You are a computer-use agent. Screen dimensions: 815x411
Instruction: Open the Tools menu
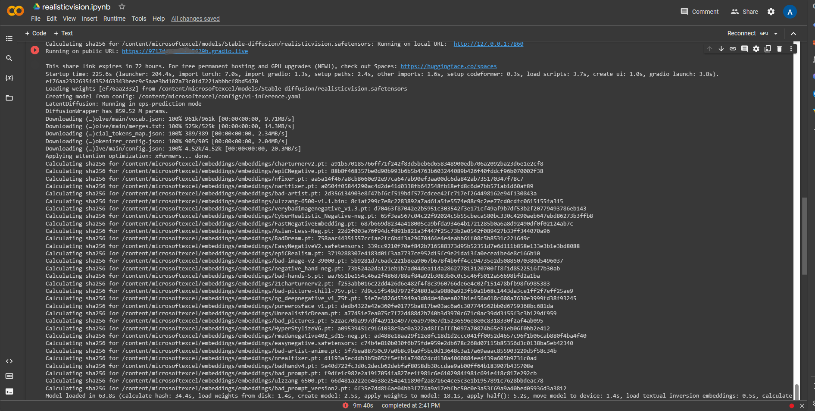tap(139, 19)
